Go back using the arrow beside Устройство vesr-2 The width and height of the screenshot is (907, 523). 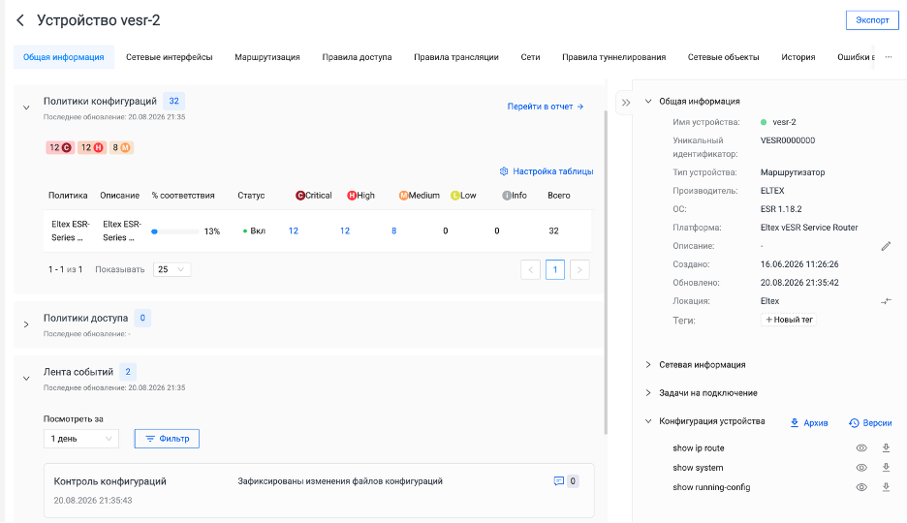(20, 20)
